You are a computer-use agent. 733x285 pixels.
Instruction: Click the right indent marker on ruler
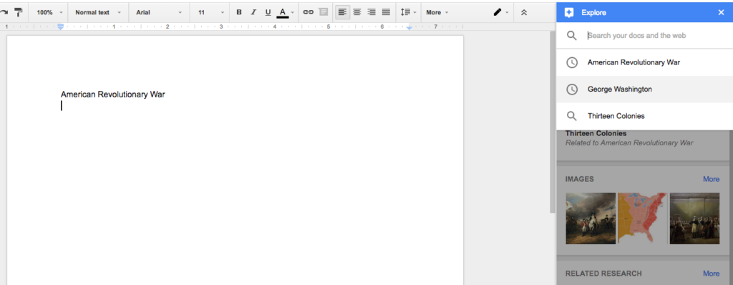click(409, 28)
